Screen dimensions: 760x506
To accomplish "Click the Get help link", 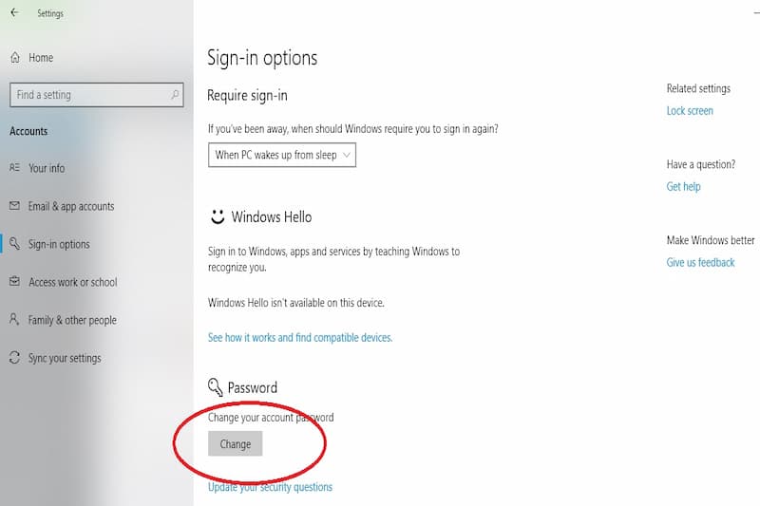I will (x=683, y=187).
